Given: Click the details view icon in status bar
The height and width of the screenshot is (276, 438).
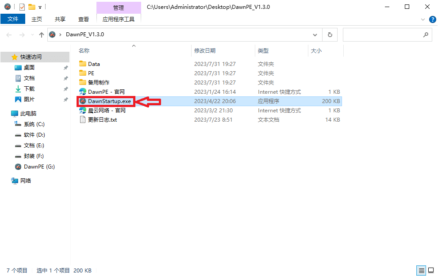Looking at the screenshot, I should pyautogui.click(x=422, y=270).
